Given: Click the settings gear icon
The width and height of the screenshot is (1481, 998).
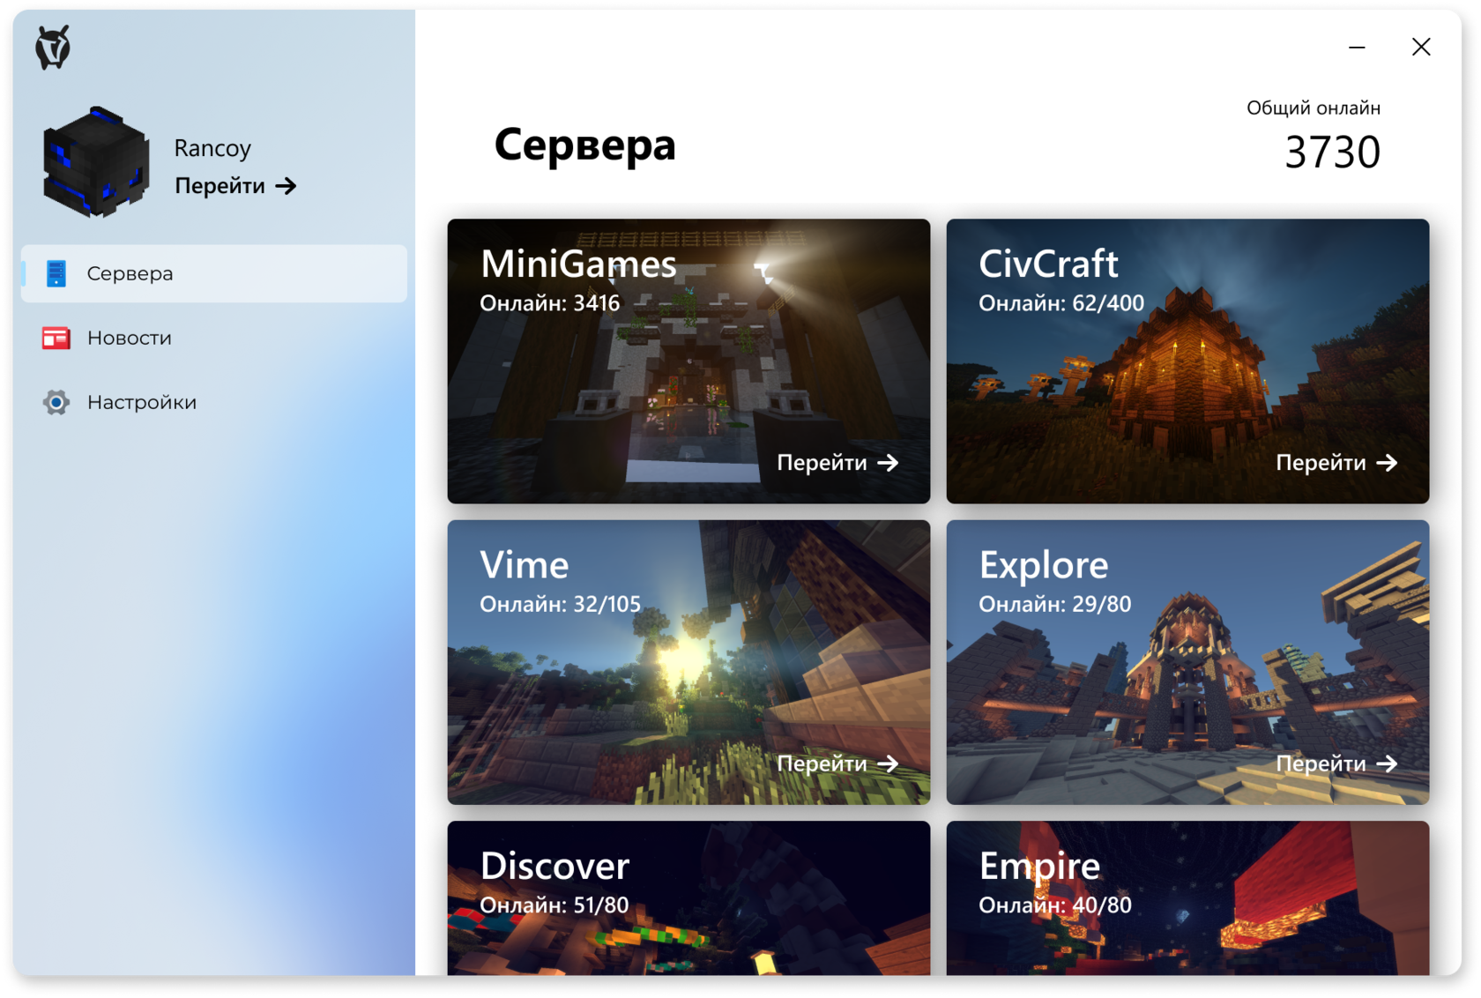Looking at the screenshot, I should pos(56,403).
